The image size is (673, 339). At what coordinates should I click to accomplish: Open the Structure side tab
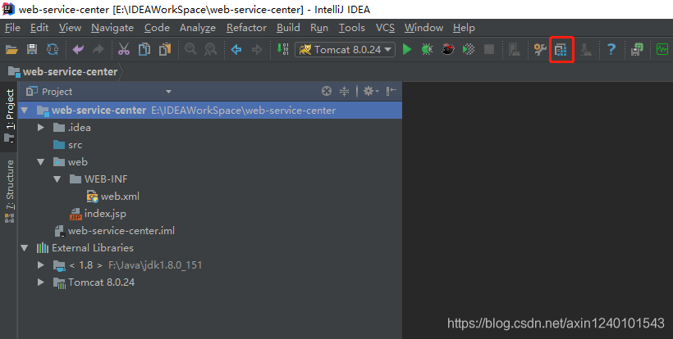tap(9, 191)
